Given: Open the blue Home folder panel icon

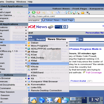Looking at the screenshot, I should pos(42,100).
